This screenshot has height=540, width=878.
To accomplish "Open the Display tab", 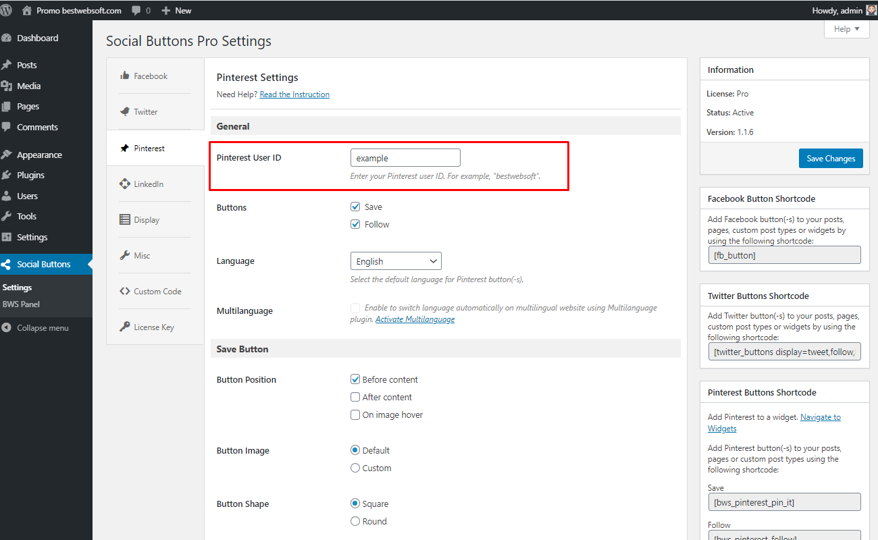I will (x=155, y=219).
